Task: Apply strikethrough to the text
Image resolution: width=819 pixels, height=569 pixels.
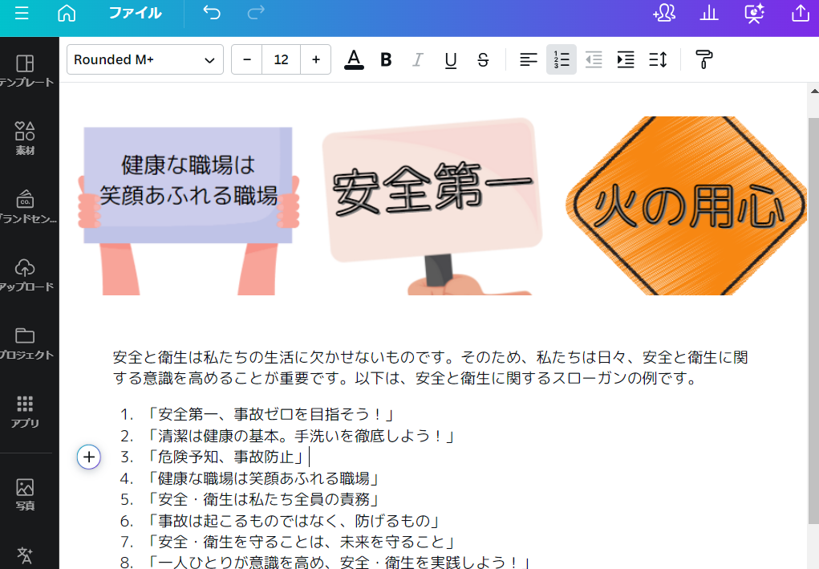Action: click(x=483, y=59)
